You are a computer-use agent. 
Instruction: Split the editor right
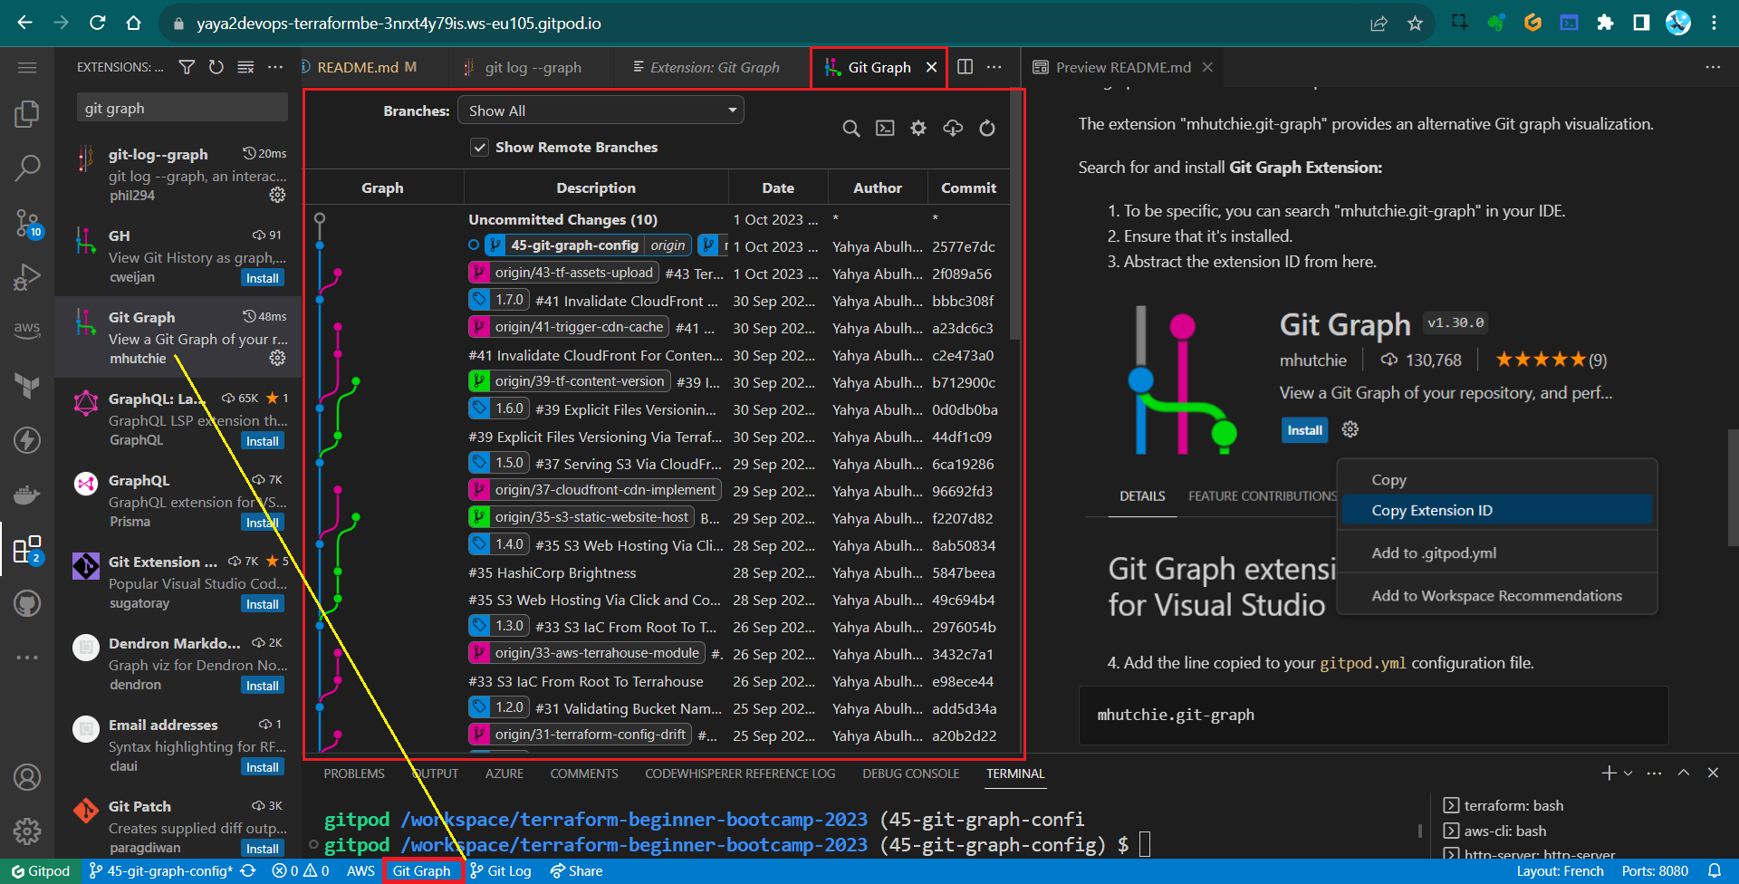click(966, 67)
